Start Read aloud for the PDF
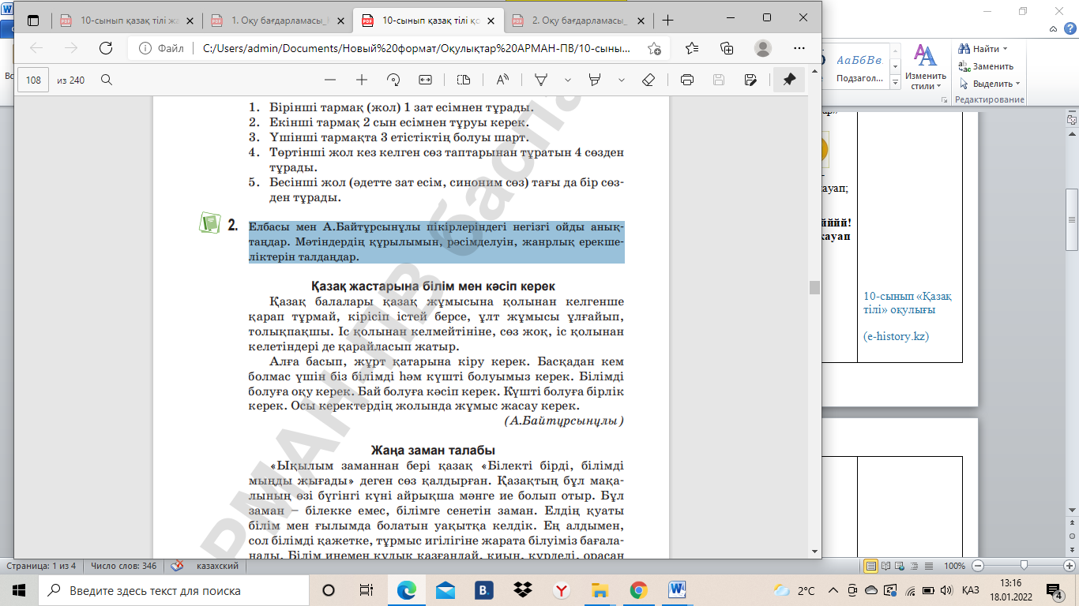Image resolution: width=1079 pixels, height=606 pixels. click(x=502, y=80)
